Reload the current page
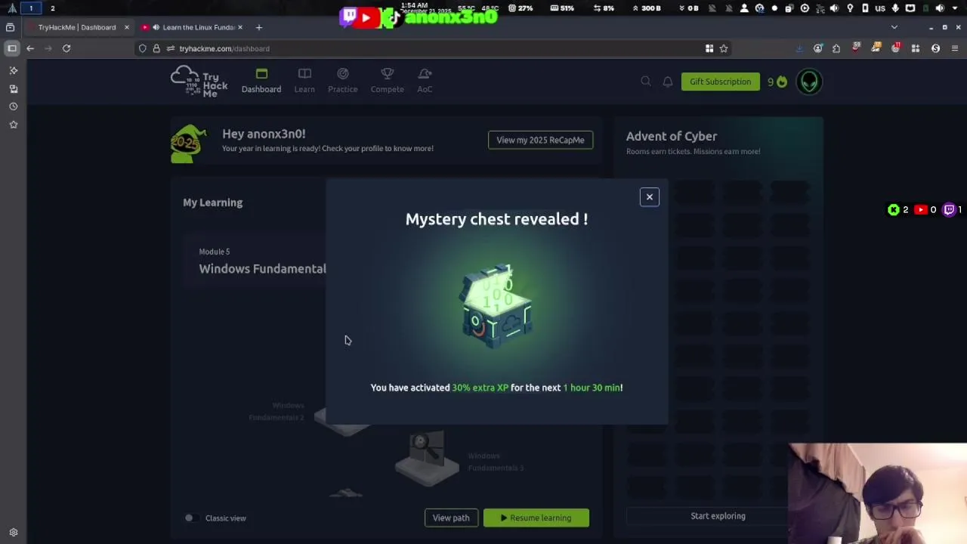This screenshot has width=967, height=544. [66, 48]
